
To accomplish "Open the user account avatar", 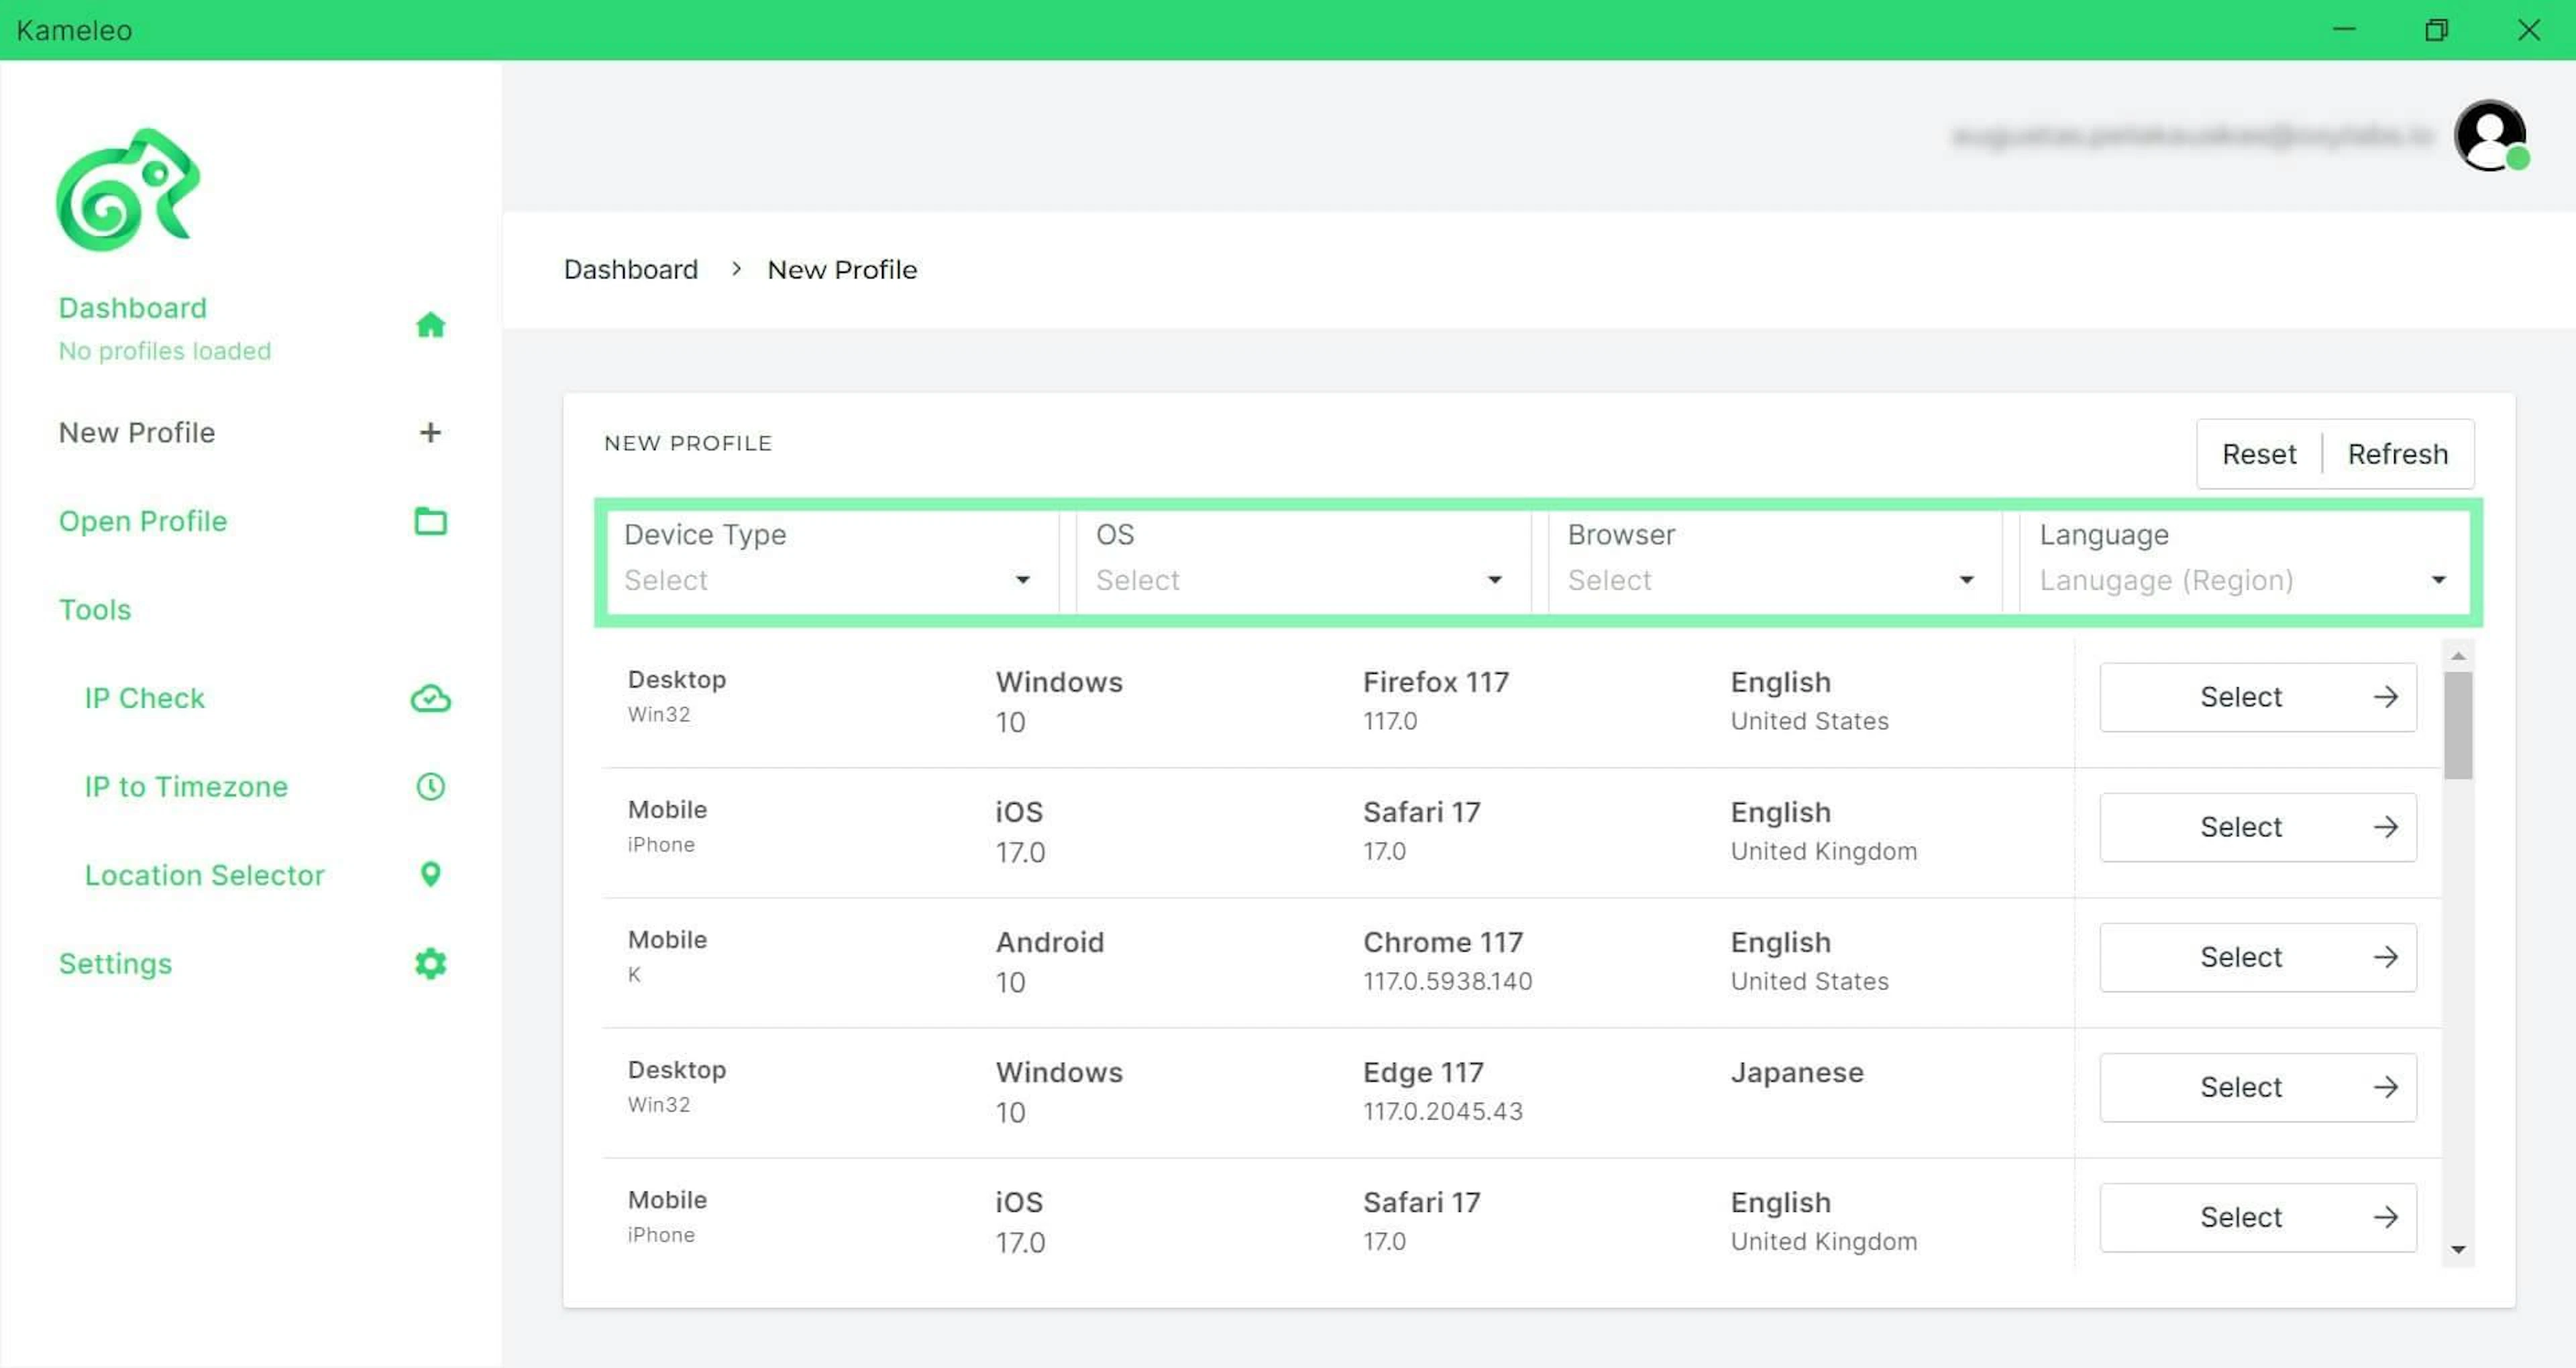I will (x=2491, y=136).
